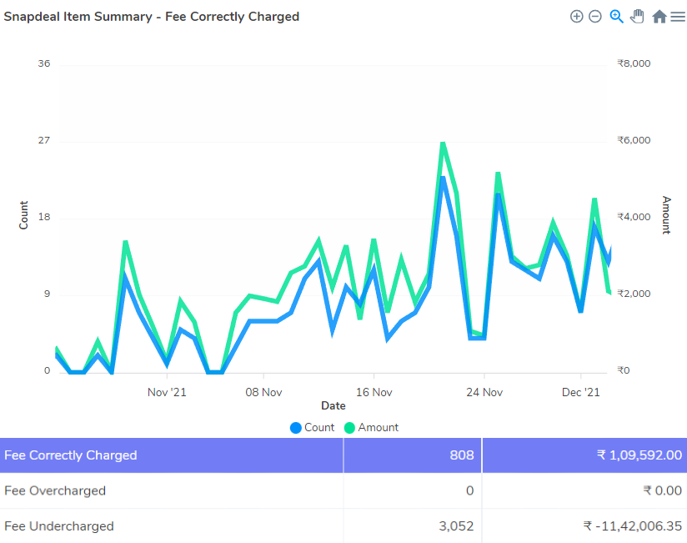
Task: Click the 9 left axis label
Action: [48, 294]
